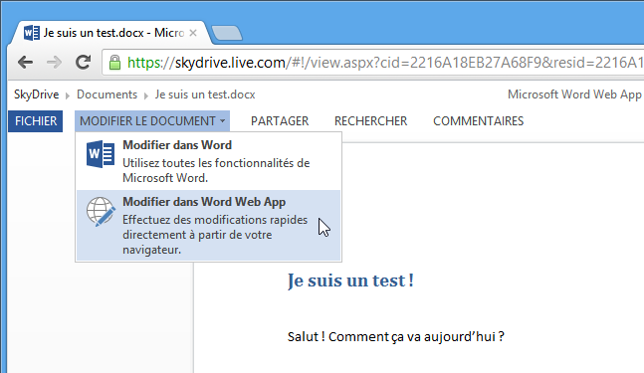This screenshot has height=373, width=644.
Task: Click the heading Je suis un test !
Action: (x=350, y=281)
